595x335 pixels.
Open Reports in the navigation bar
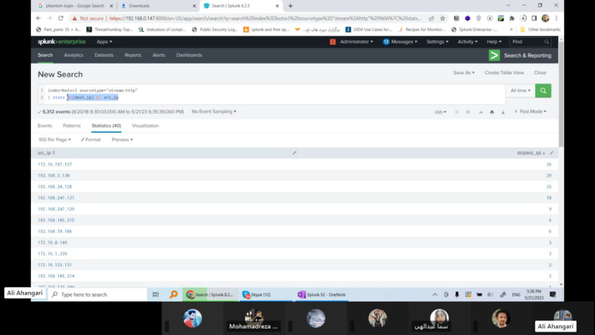tap(133, 55)
